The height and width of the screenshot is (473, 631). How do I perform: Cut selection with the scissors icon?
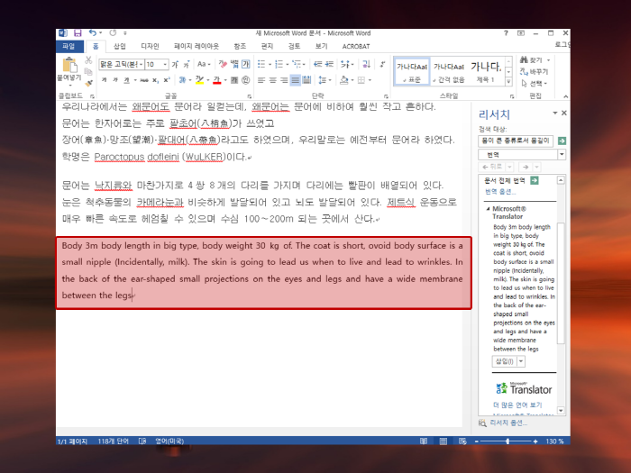tap(88, 60)
